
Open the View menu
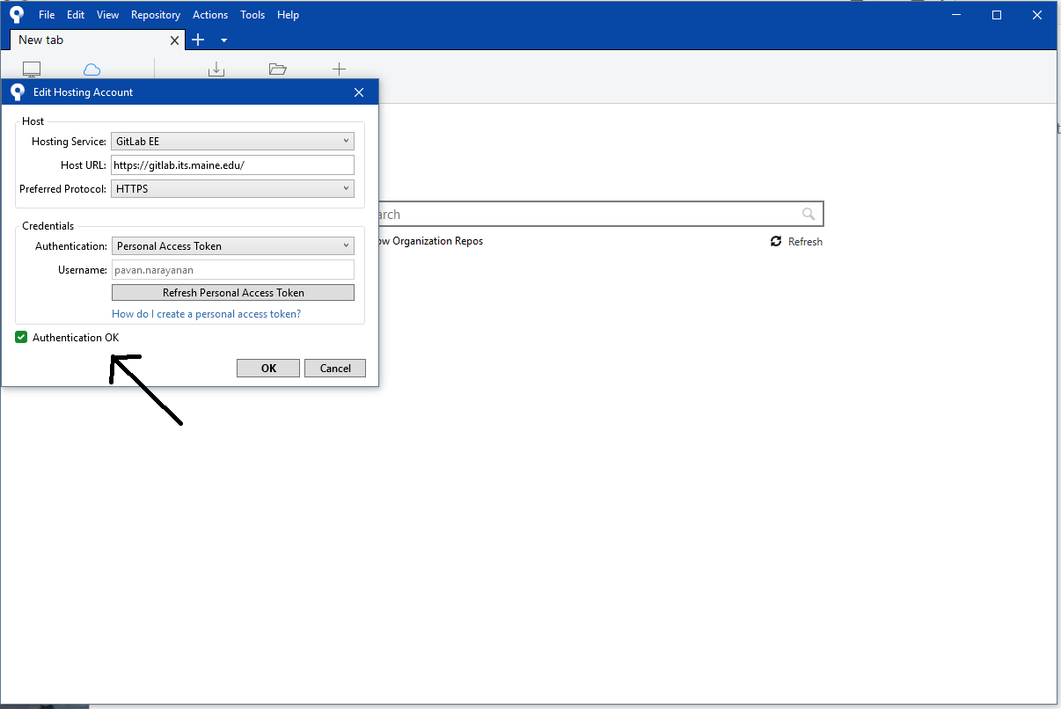(x=107, y=15)
